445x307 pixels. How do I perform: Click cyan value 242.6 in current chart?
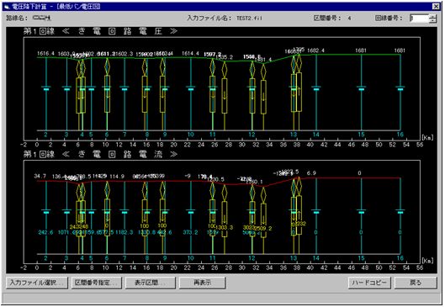(45, 232)
